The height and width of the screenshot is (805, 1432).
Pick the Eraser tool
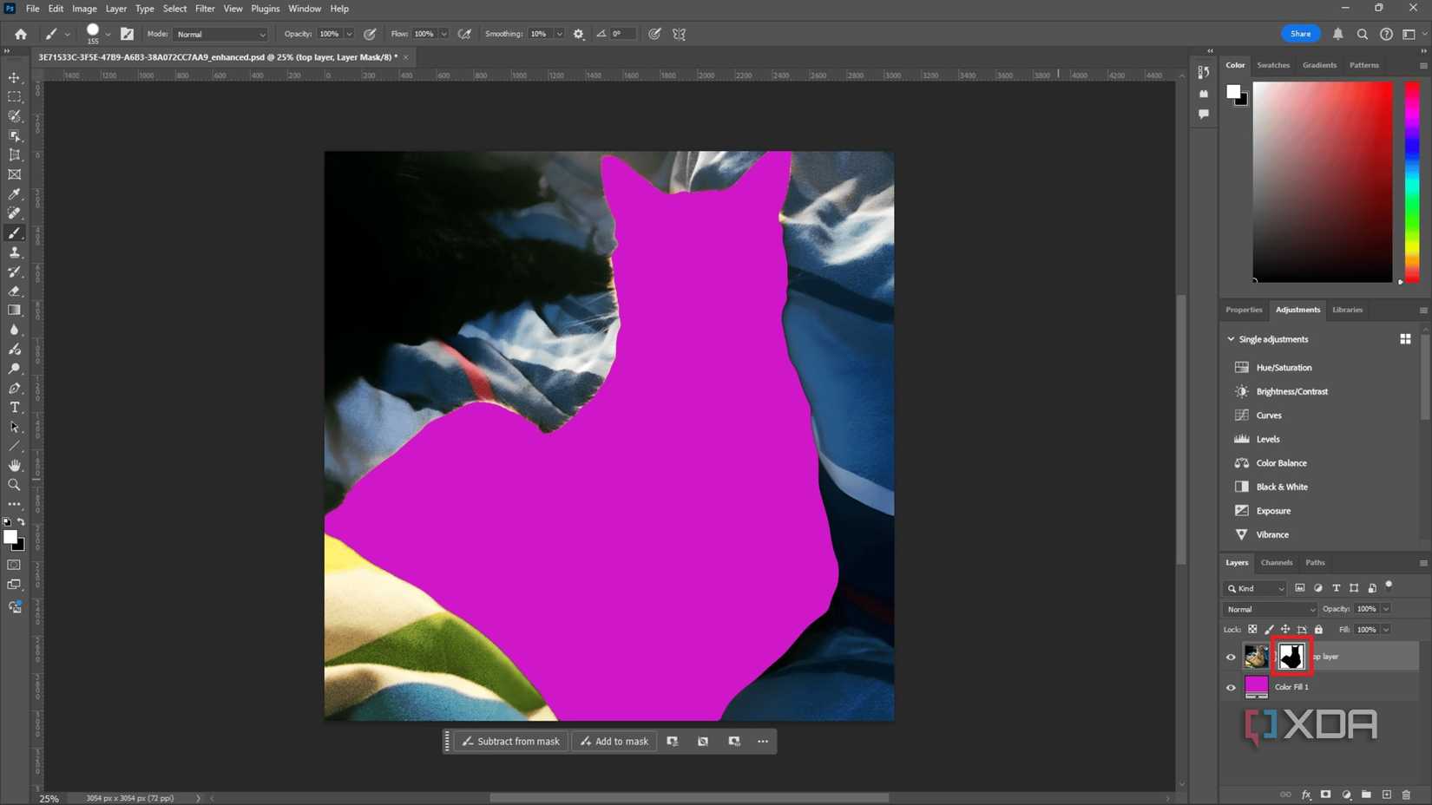[14, 291]
